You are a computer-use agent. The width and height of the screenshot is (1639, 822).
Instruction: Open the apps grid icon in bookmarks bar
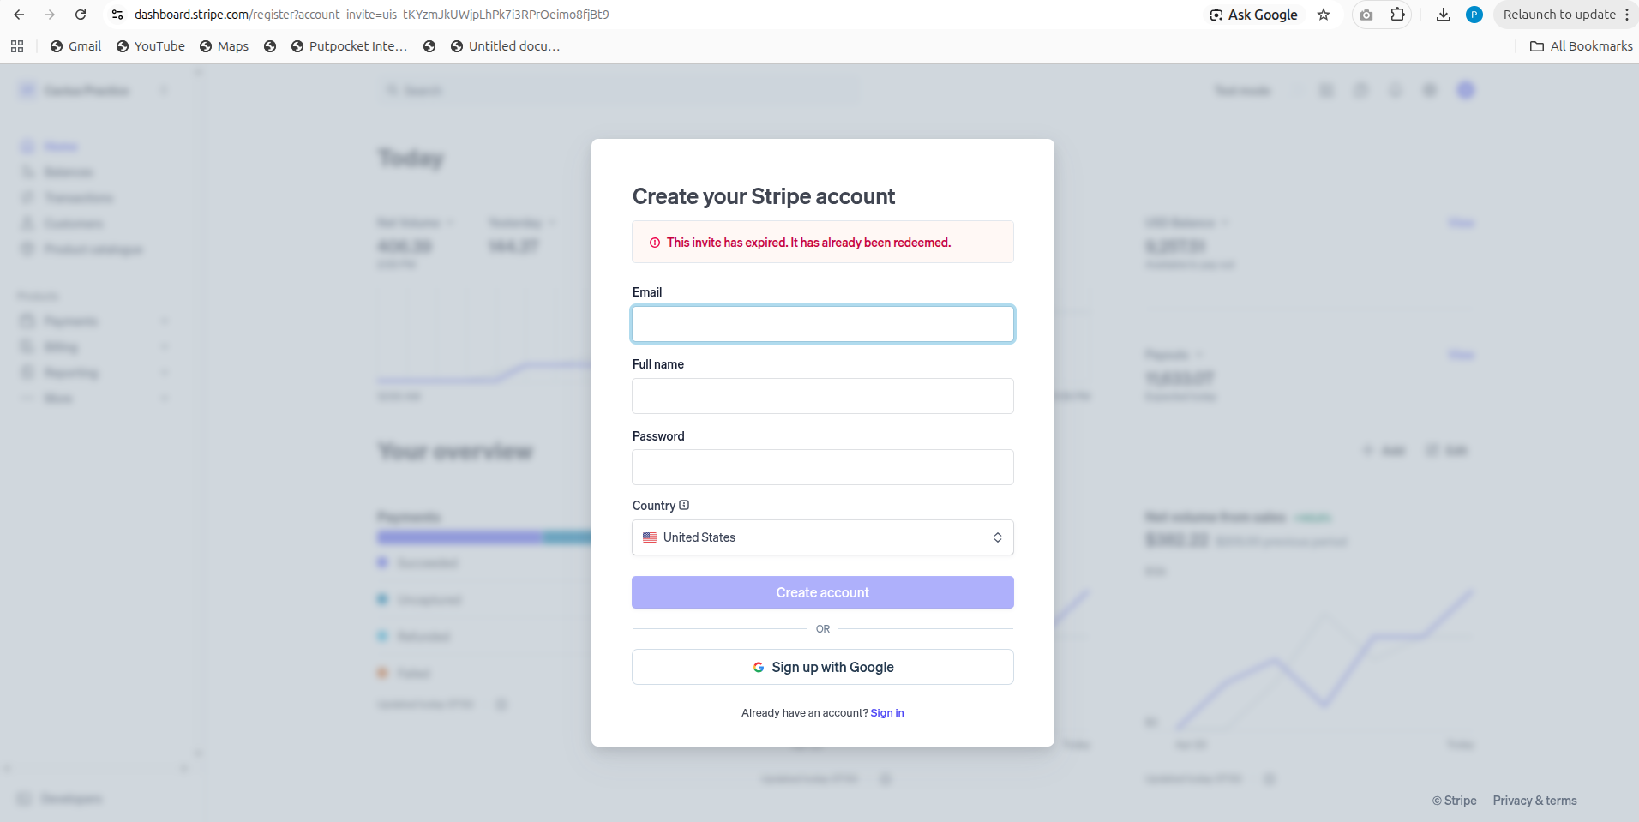tap(17, 46)
